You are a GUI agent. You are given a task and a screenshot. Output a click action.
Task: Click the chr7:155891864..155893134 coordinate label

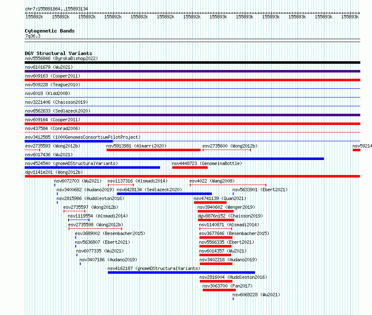tap(56, 9)
